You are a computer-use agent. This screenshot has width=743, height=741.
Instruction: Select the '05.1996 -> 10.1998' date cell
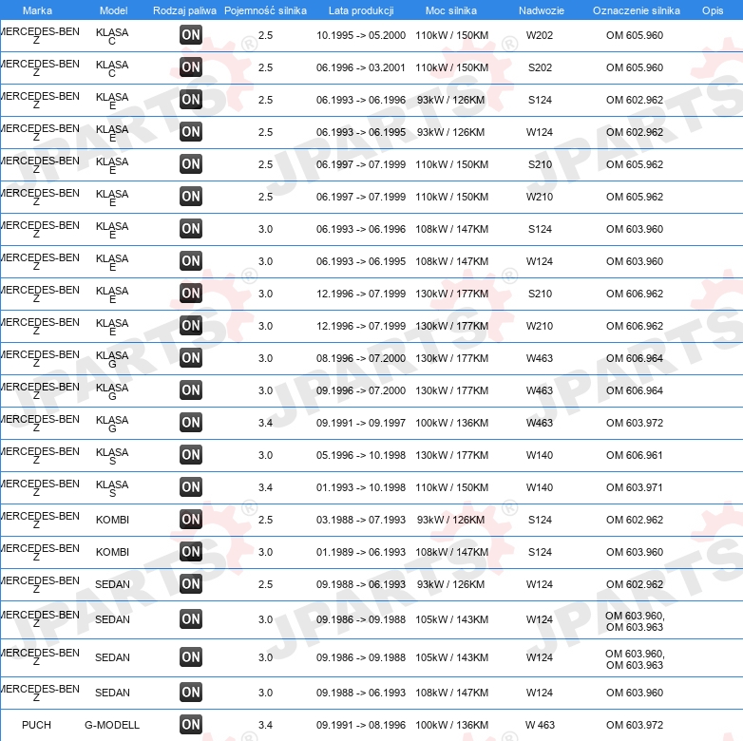tap(361, 455)
